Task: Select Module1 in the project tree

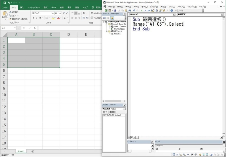Action: tap(117, 34)
